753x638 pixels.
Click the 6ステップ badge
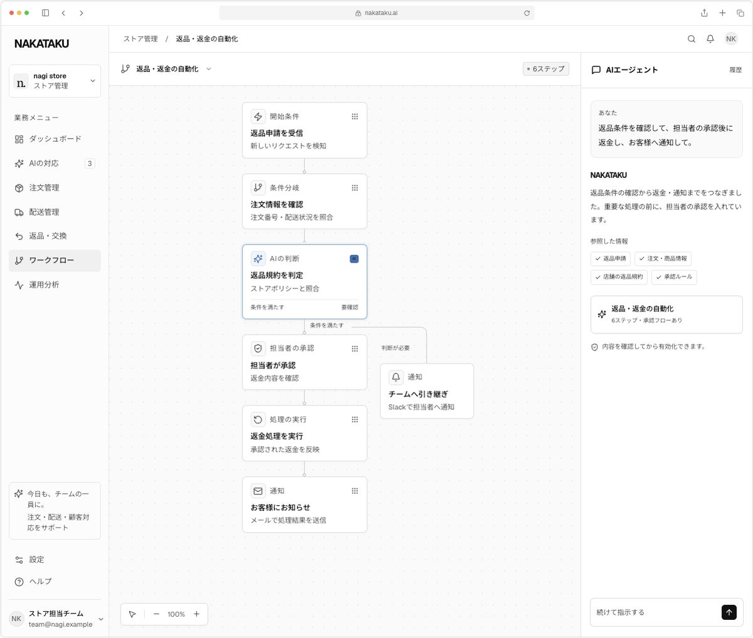(x=546, y=69)
